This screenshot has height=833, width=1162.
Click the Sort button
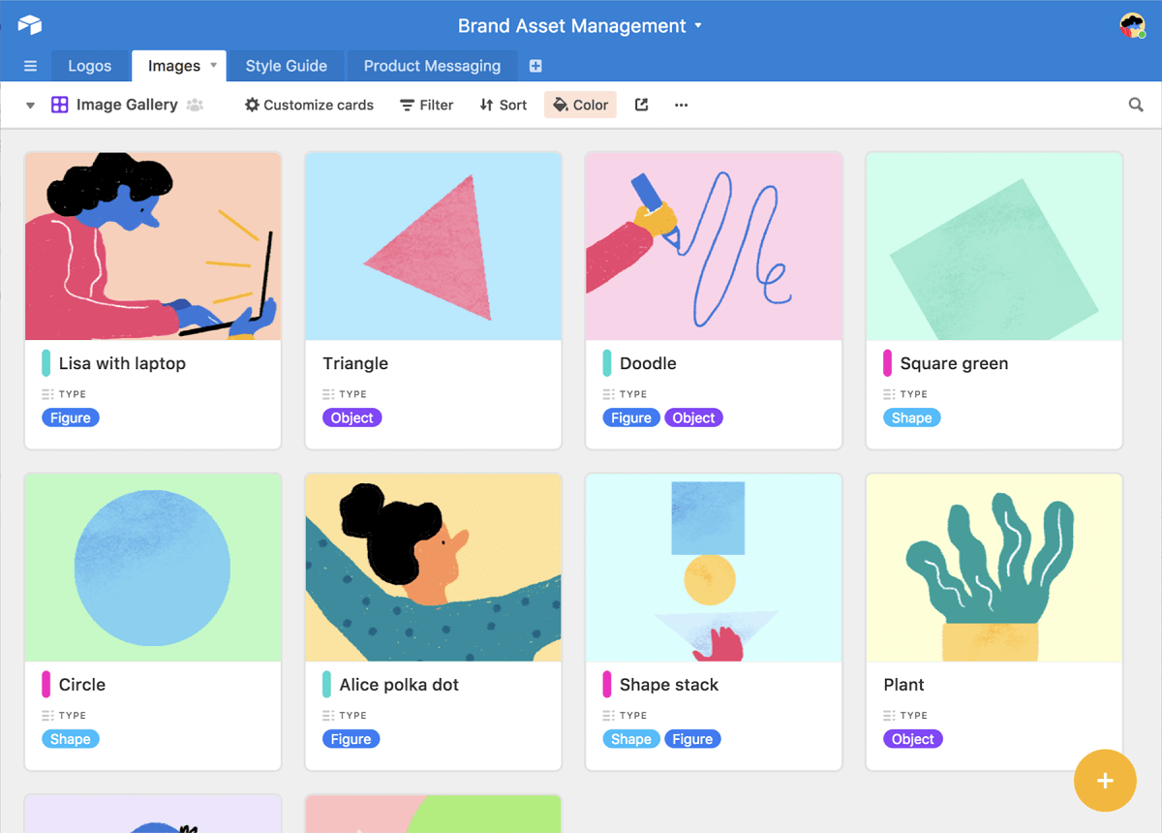(x=503, y=105)
